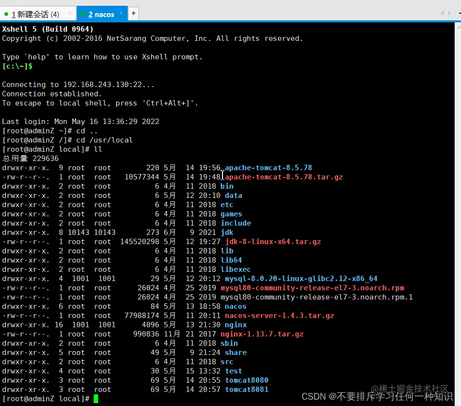Click "nginx-1.13.7.tar.gz" file name
The image size is (461, 406).
tap(262, 334)
